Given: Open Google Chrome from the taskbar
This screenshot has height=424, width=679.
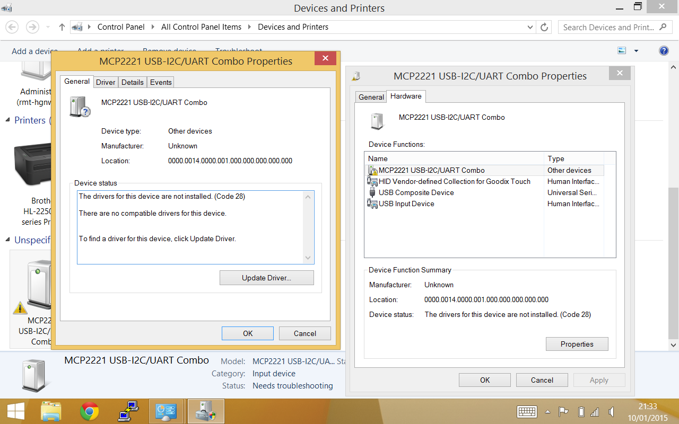Looking at the screenshot, I should 89,411.
